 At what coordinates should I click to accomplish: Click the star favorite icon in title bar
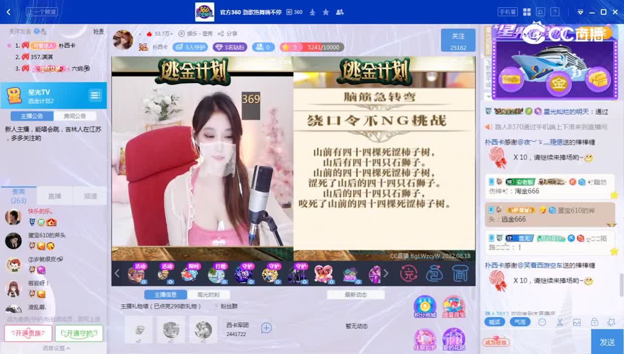point(326,12)
